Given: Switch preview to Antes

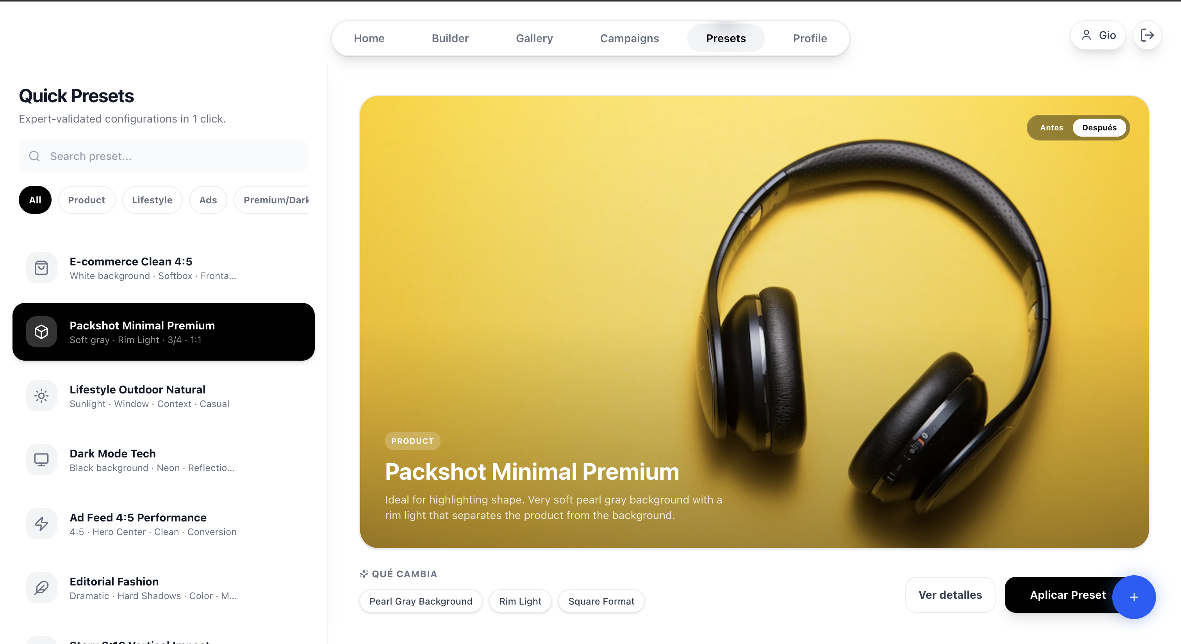Looking at the screenshot, I should [1051, 128].
